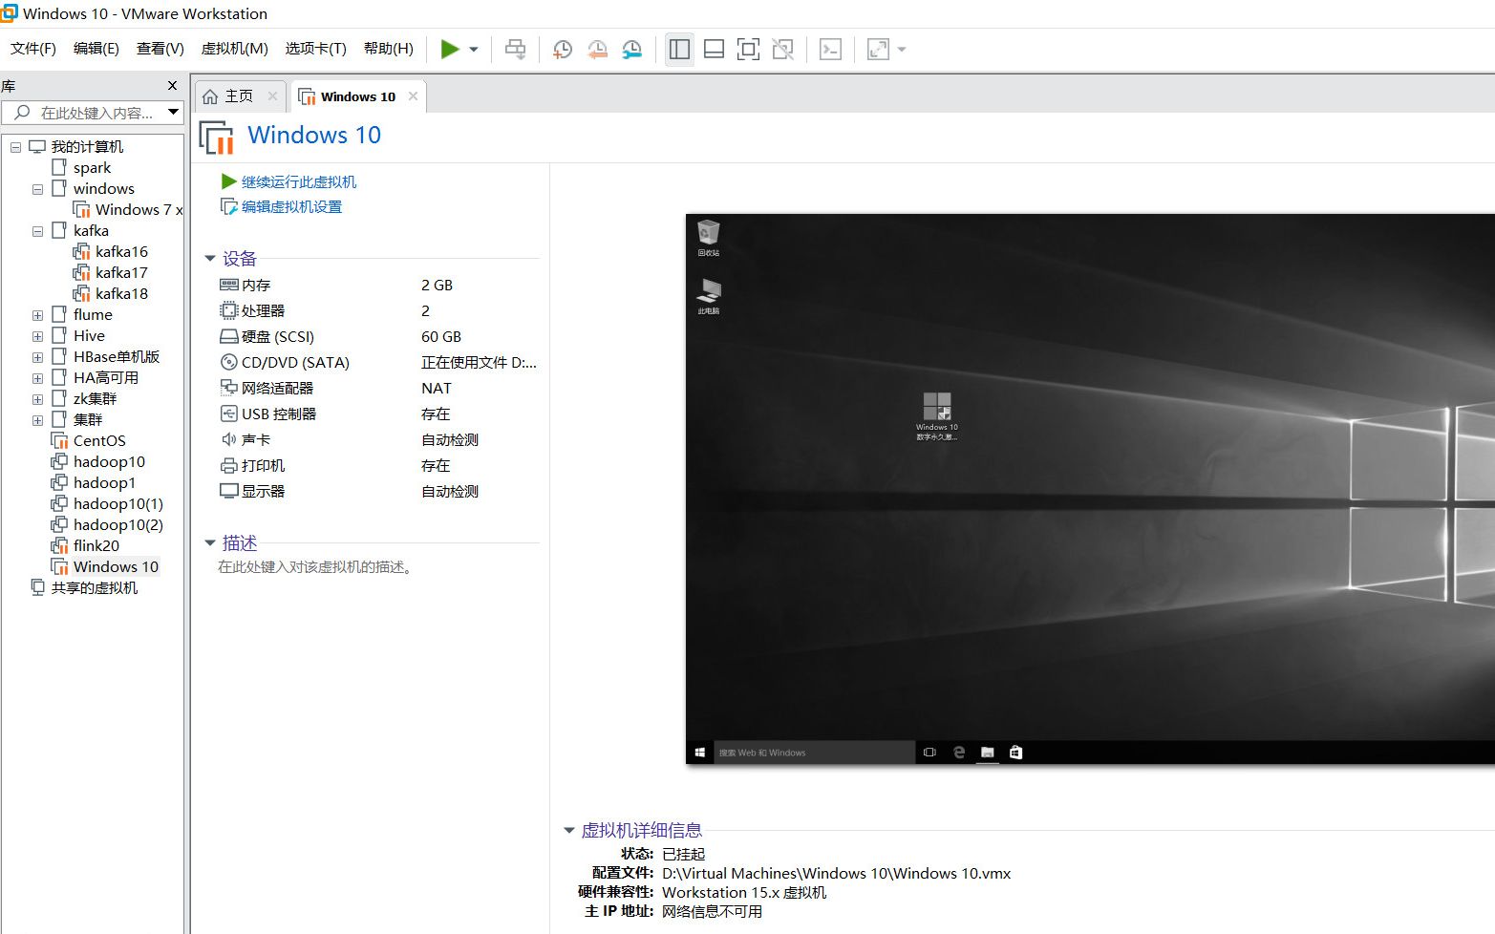Click the library search input field
Image resolution: width=1495 pixels, height=934 pixels.
91,113
